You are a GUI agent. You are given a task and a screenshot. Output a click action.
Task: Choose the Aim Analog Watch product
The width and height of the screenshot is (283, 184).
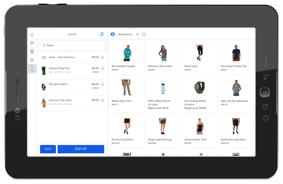pos(199,93)
